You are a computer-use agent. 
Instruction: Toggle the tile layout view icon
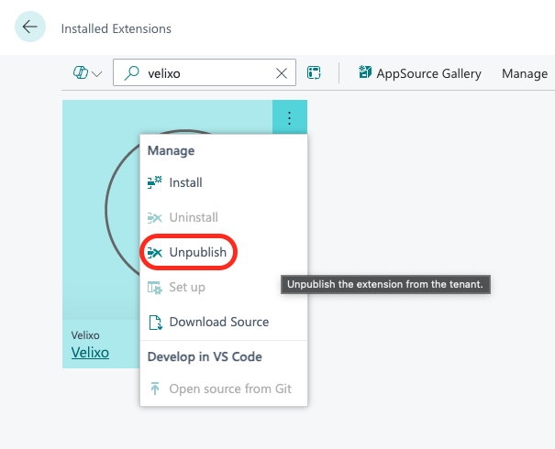[x=314, y=73]
